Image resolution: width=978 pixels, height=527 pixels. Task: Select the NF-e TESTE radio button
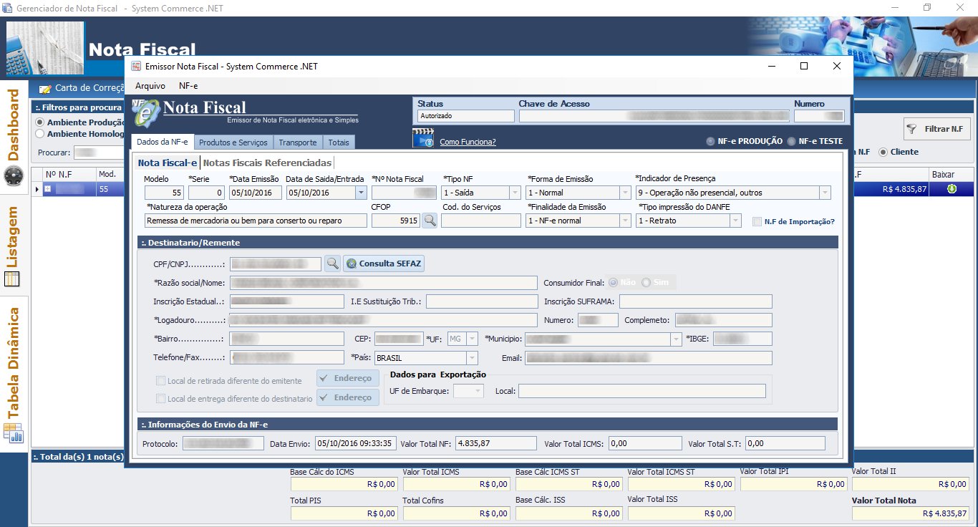click(792, 142)
